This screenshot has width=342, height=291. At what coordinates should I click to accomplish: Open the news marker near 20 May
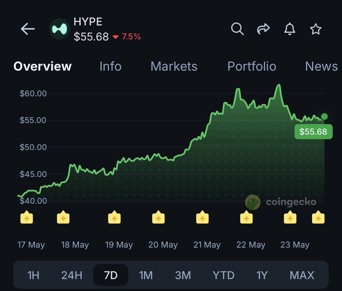click(x=158, y=217)
